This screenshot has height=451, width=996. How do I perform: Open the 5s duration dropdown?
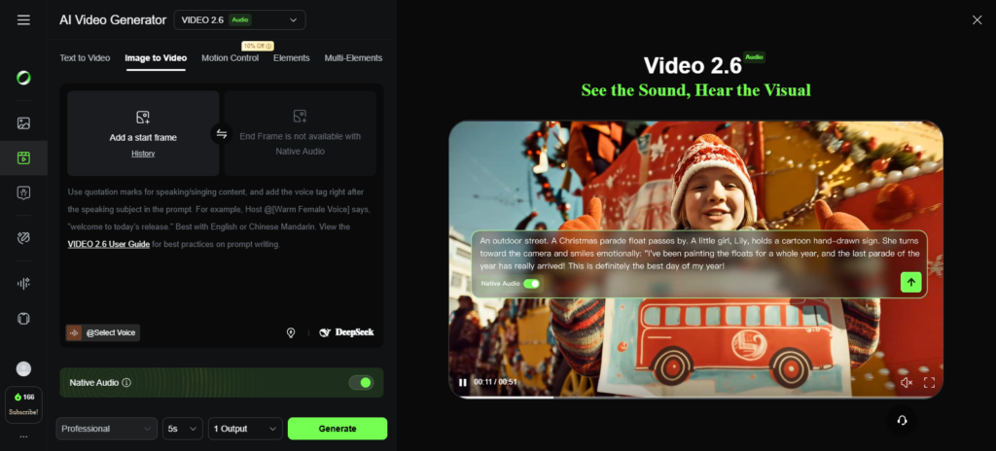tap(183, 429)
